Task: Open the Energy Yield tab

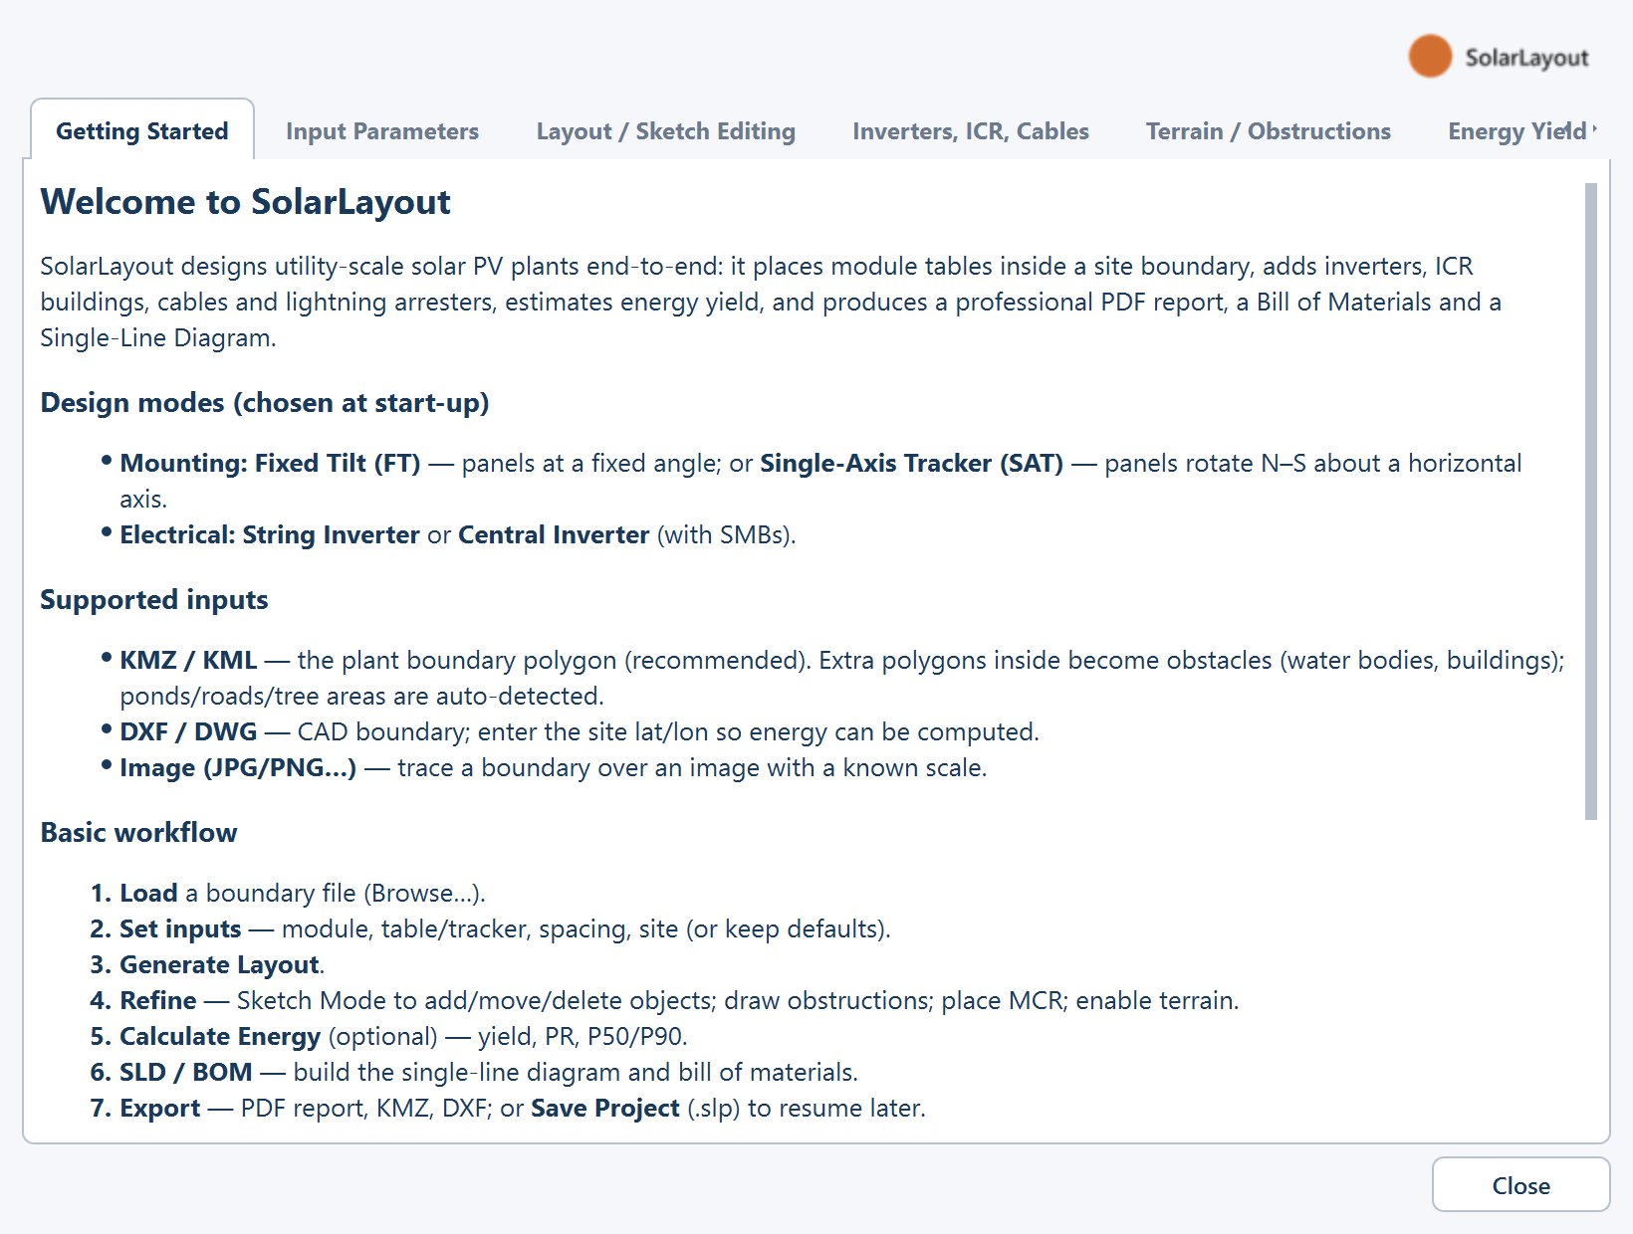Action: click(1516, 130)
